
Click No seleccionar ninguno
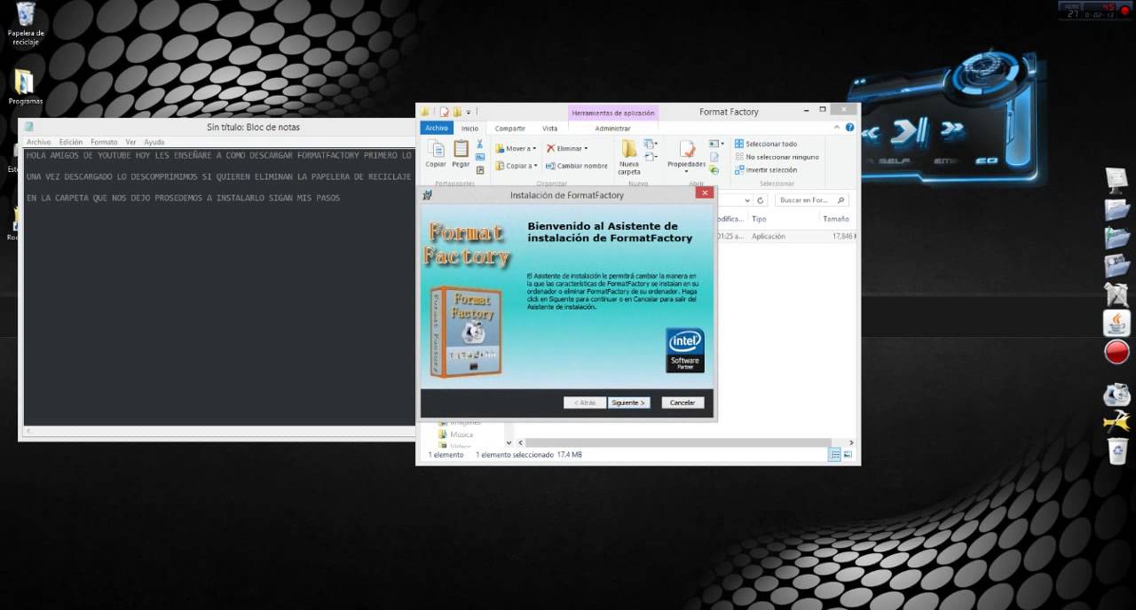point(777,157)
